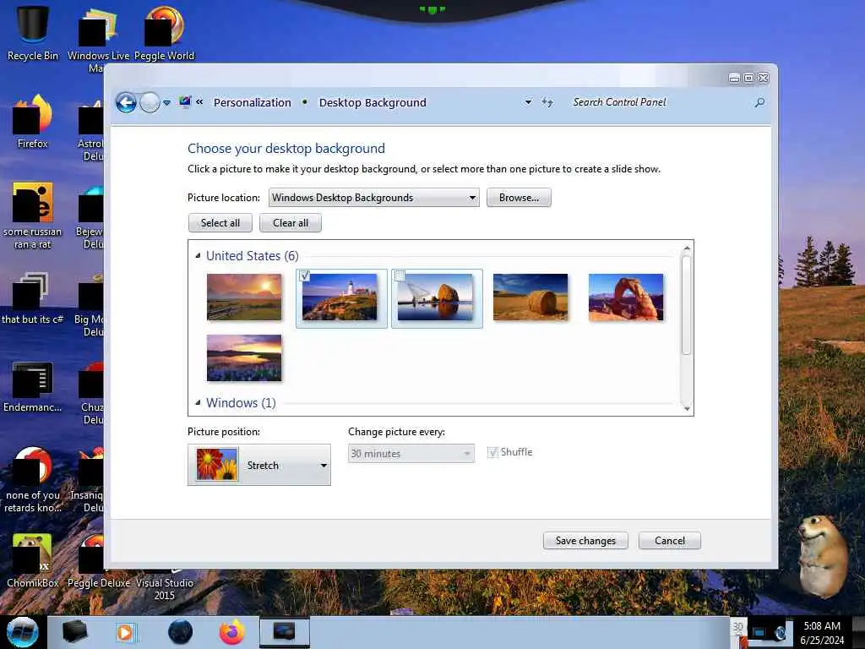The image size is (865, 649).
Task: Open the media player taskbar icon
Action: [x=125, y=632]
